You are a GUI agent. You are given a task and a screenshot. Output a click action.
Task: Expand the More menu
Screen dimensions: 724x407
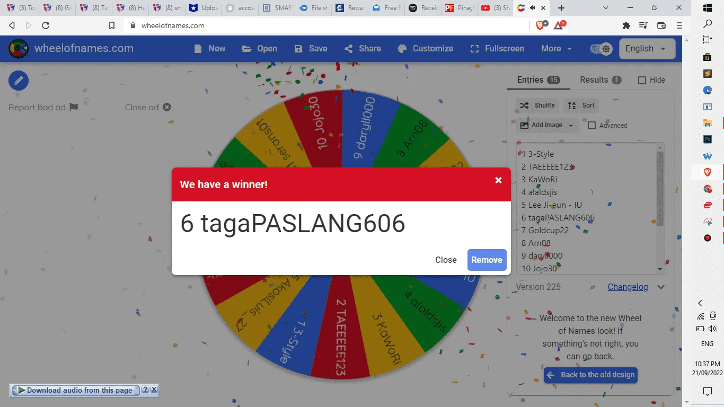(x=557, y=48)
